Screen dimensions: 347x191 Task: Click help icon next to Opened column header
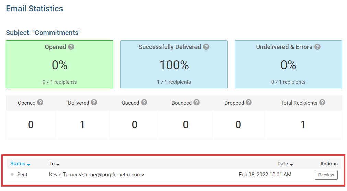(40, 103)
